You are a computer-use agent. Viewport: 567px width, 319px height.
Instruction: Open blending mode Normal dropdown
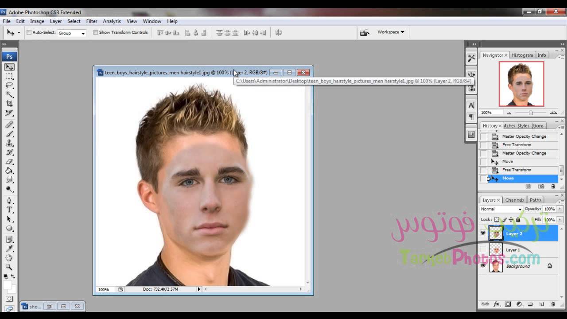click(501, 209)
